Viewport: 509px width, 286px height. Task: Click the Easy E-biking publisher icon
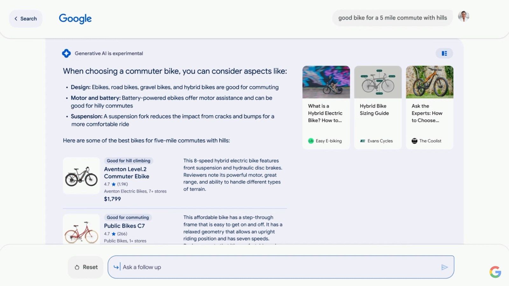coord(311,141)
